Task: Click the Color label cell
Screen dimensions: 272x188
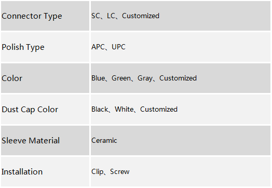Action: coord(45,78)
